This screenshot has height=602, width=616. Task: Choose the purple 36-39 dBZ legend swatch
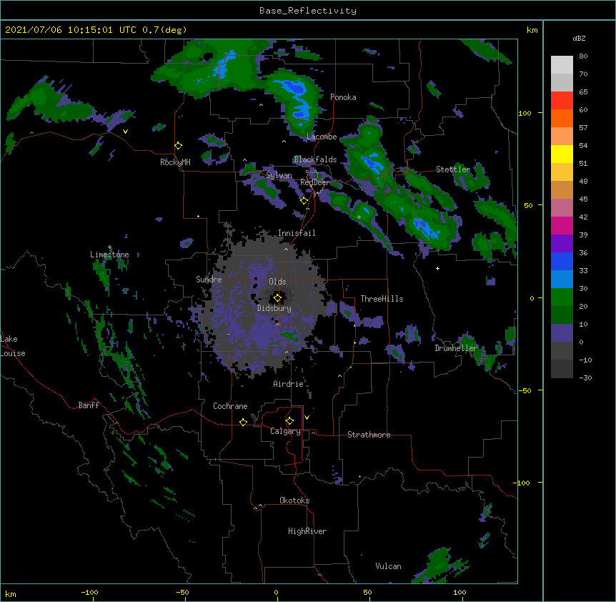(x=562, y=244)
